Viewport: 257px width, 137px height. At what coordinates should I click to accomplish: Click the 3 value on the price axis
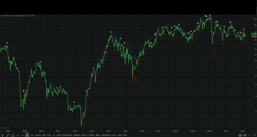pos(255,111)
